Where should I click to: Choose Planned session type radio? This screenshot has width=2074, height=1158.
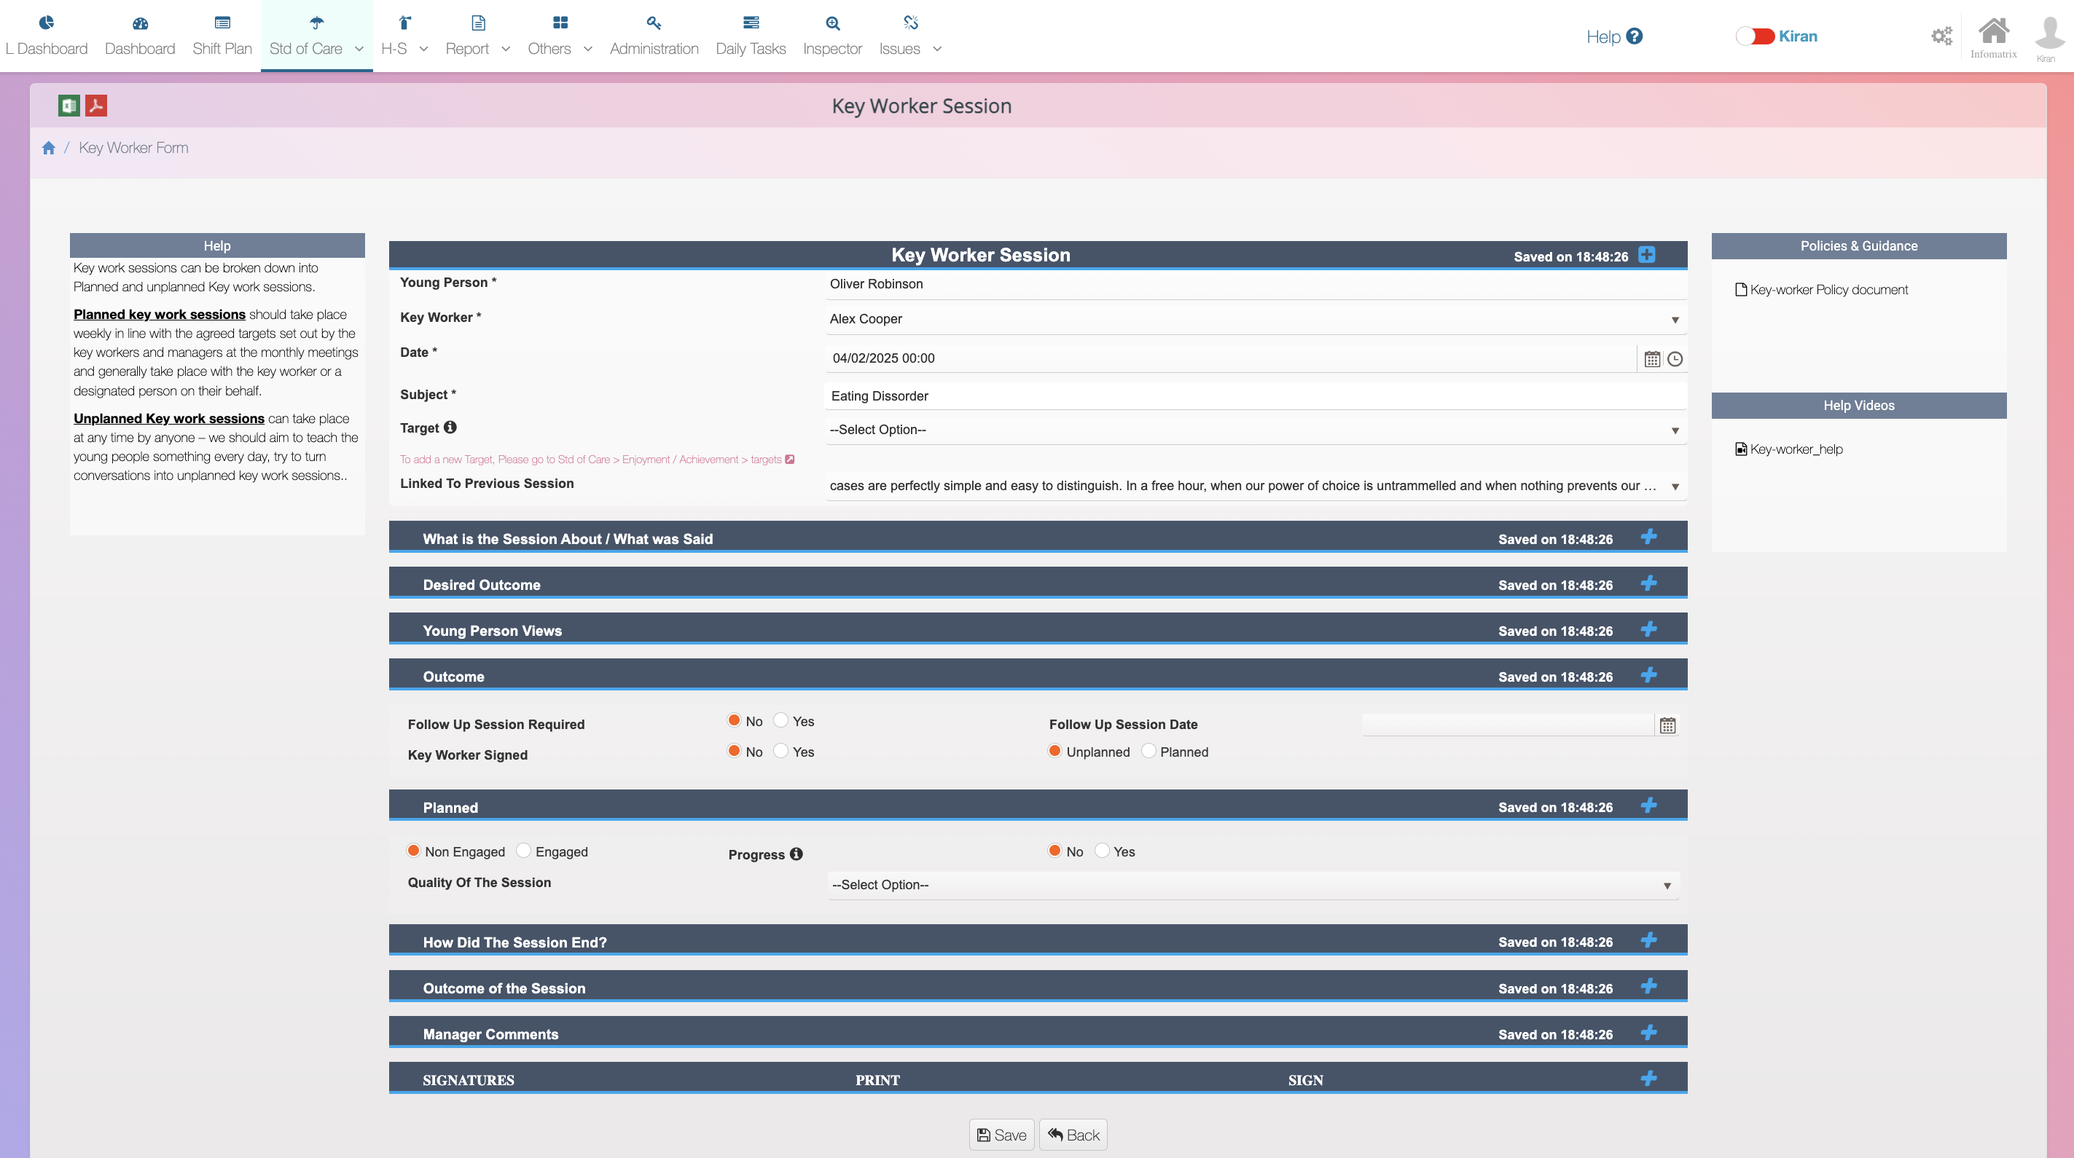[x=1148, y=751]
